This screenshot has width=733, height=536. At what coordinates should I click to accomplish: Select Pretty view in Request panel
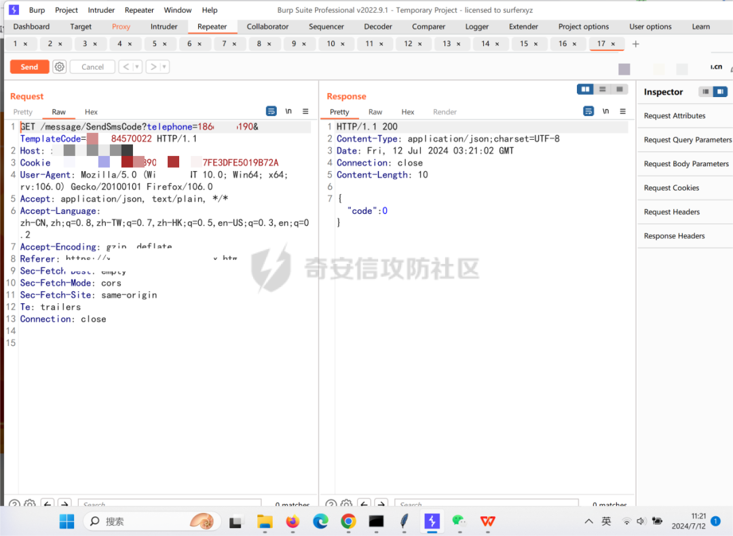[x=23, y=112]
